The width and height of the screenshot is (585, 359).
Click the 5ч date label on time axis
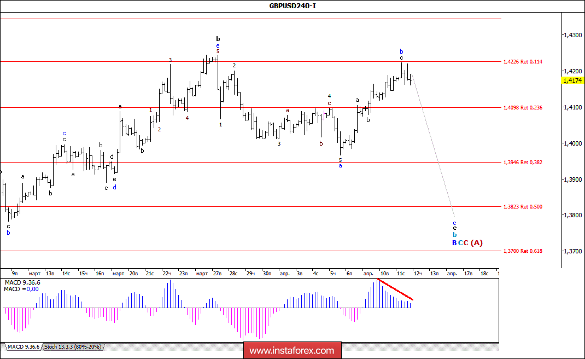[x=333, y=274]
